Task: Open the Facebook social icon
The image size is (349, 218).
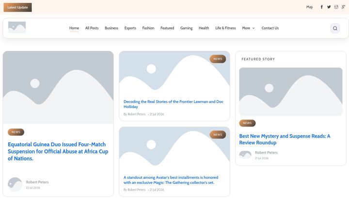Action: point(322,7)
